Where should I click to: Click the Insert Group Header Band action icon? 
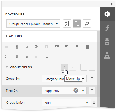coord(36,47)
